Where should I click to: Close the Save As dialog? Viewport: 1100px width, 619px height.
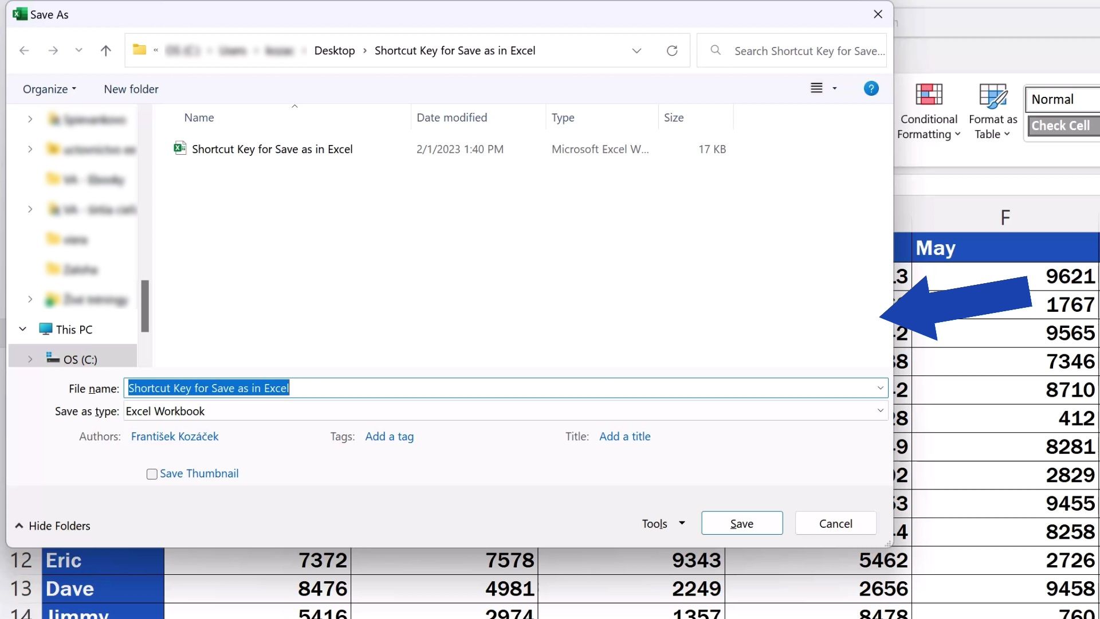pos(878,14)
